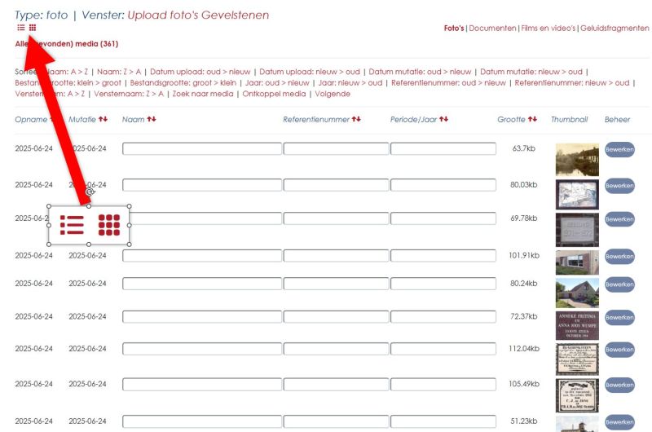Sort by Datum upload: nieuw > oud
This screenshot has height=432, width=652.
point(310,72)
